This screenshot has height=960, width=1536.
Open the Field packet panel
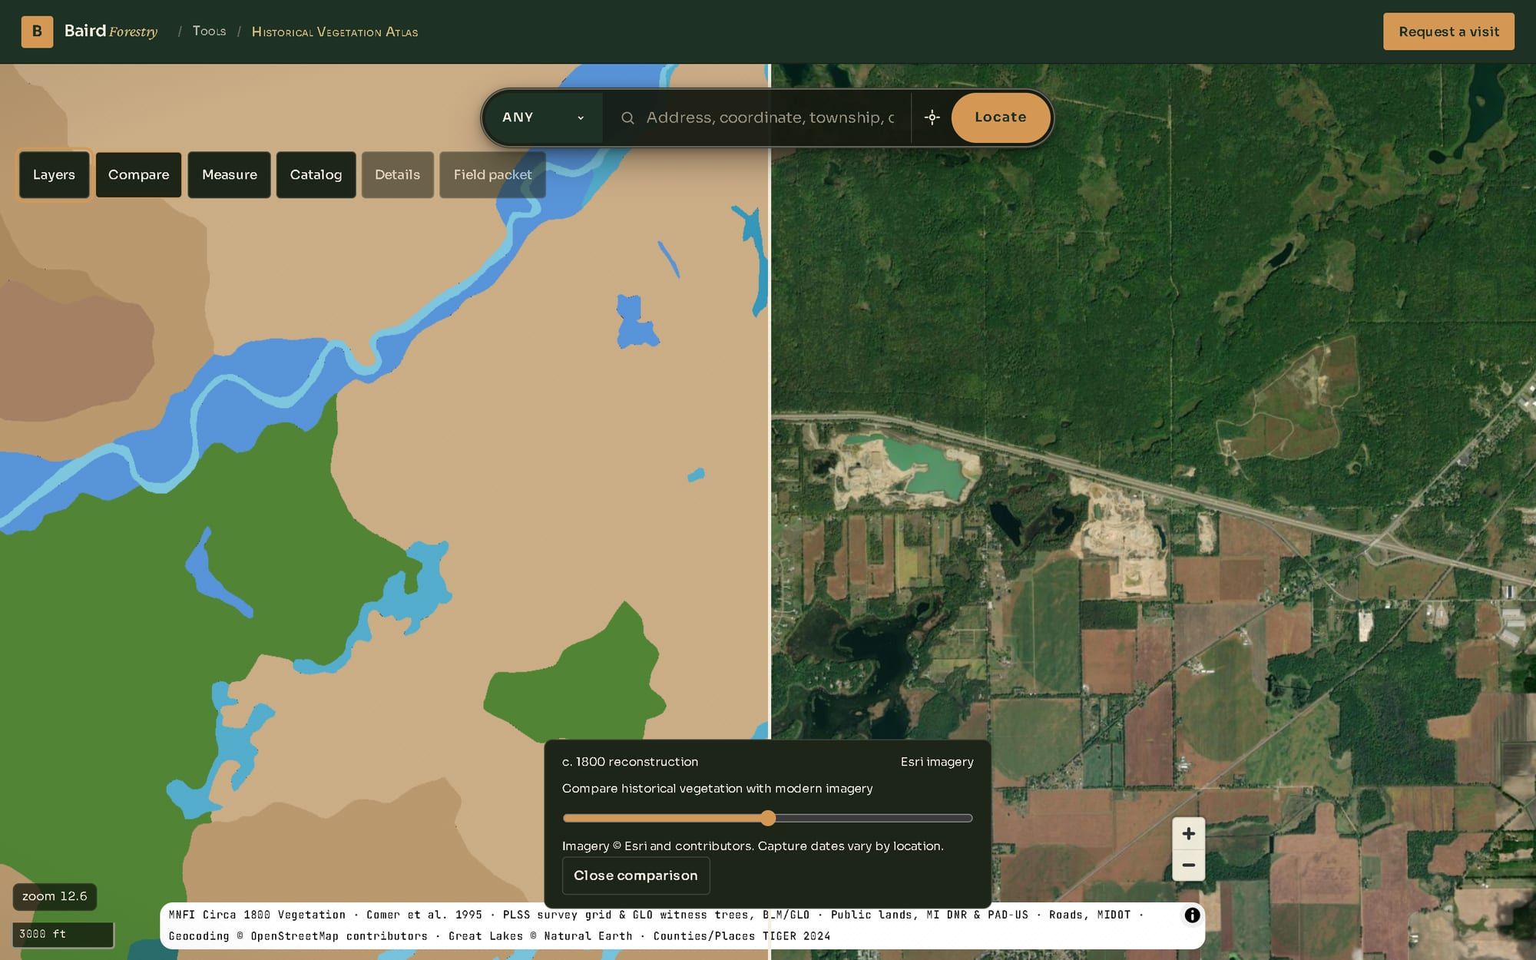(492, 174)
